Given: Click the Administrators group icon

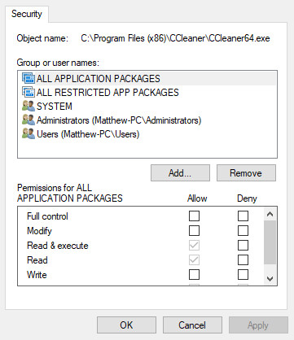Looking at the screenshot, I should 29,120.
